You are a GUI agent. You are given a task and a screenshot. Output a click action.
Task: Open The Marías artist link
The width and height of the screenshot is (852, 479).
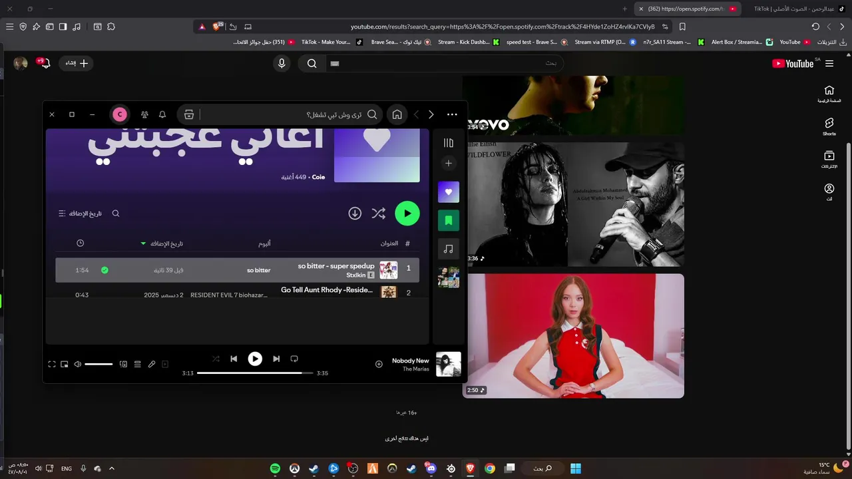click(416, 369)
